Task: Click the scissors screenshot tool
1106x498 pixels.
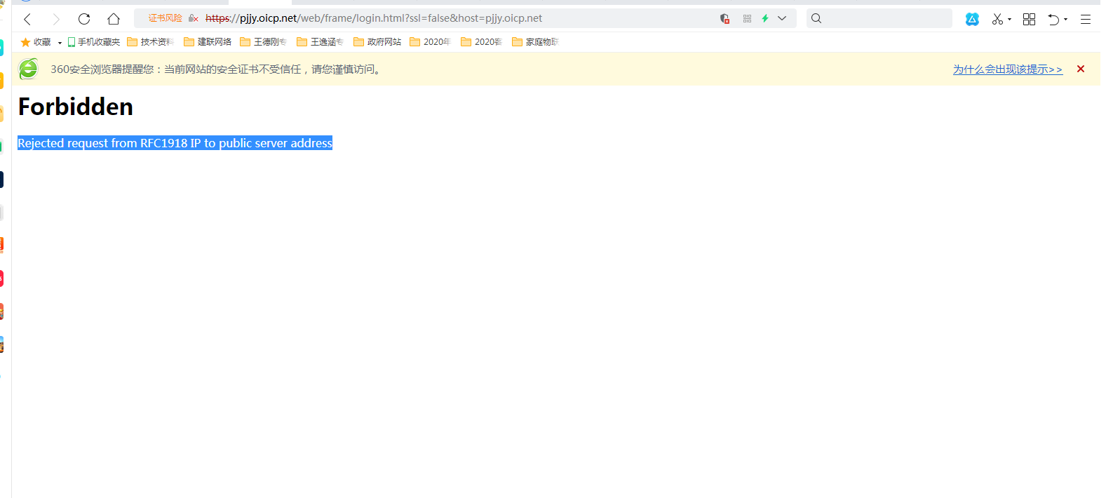Action: [997, 19]
